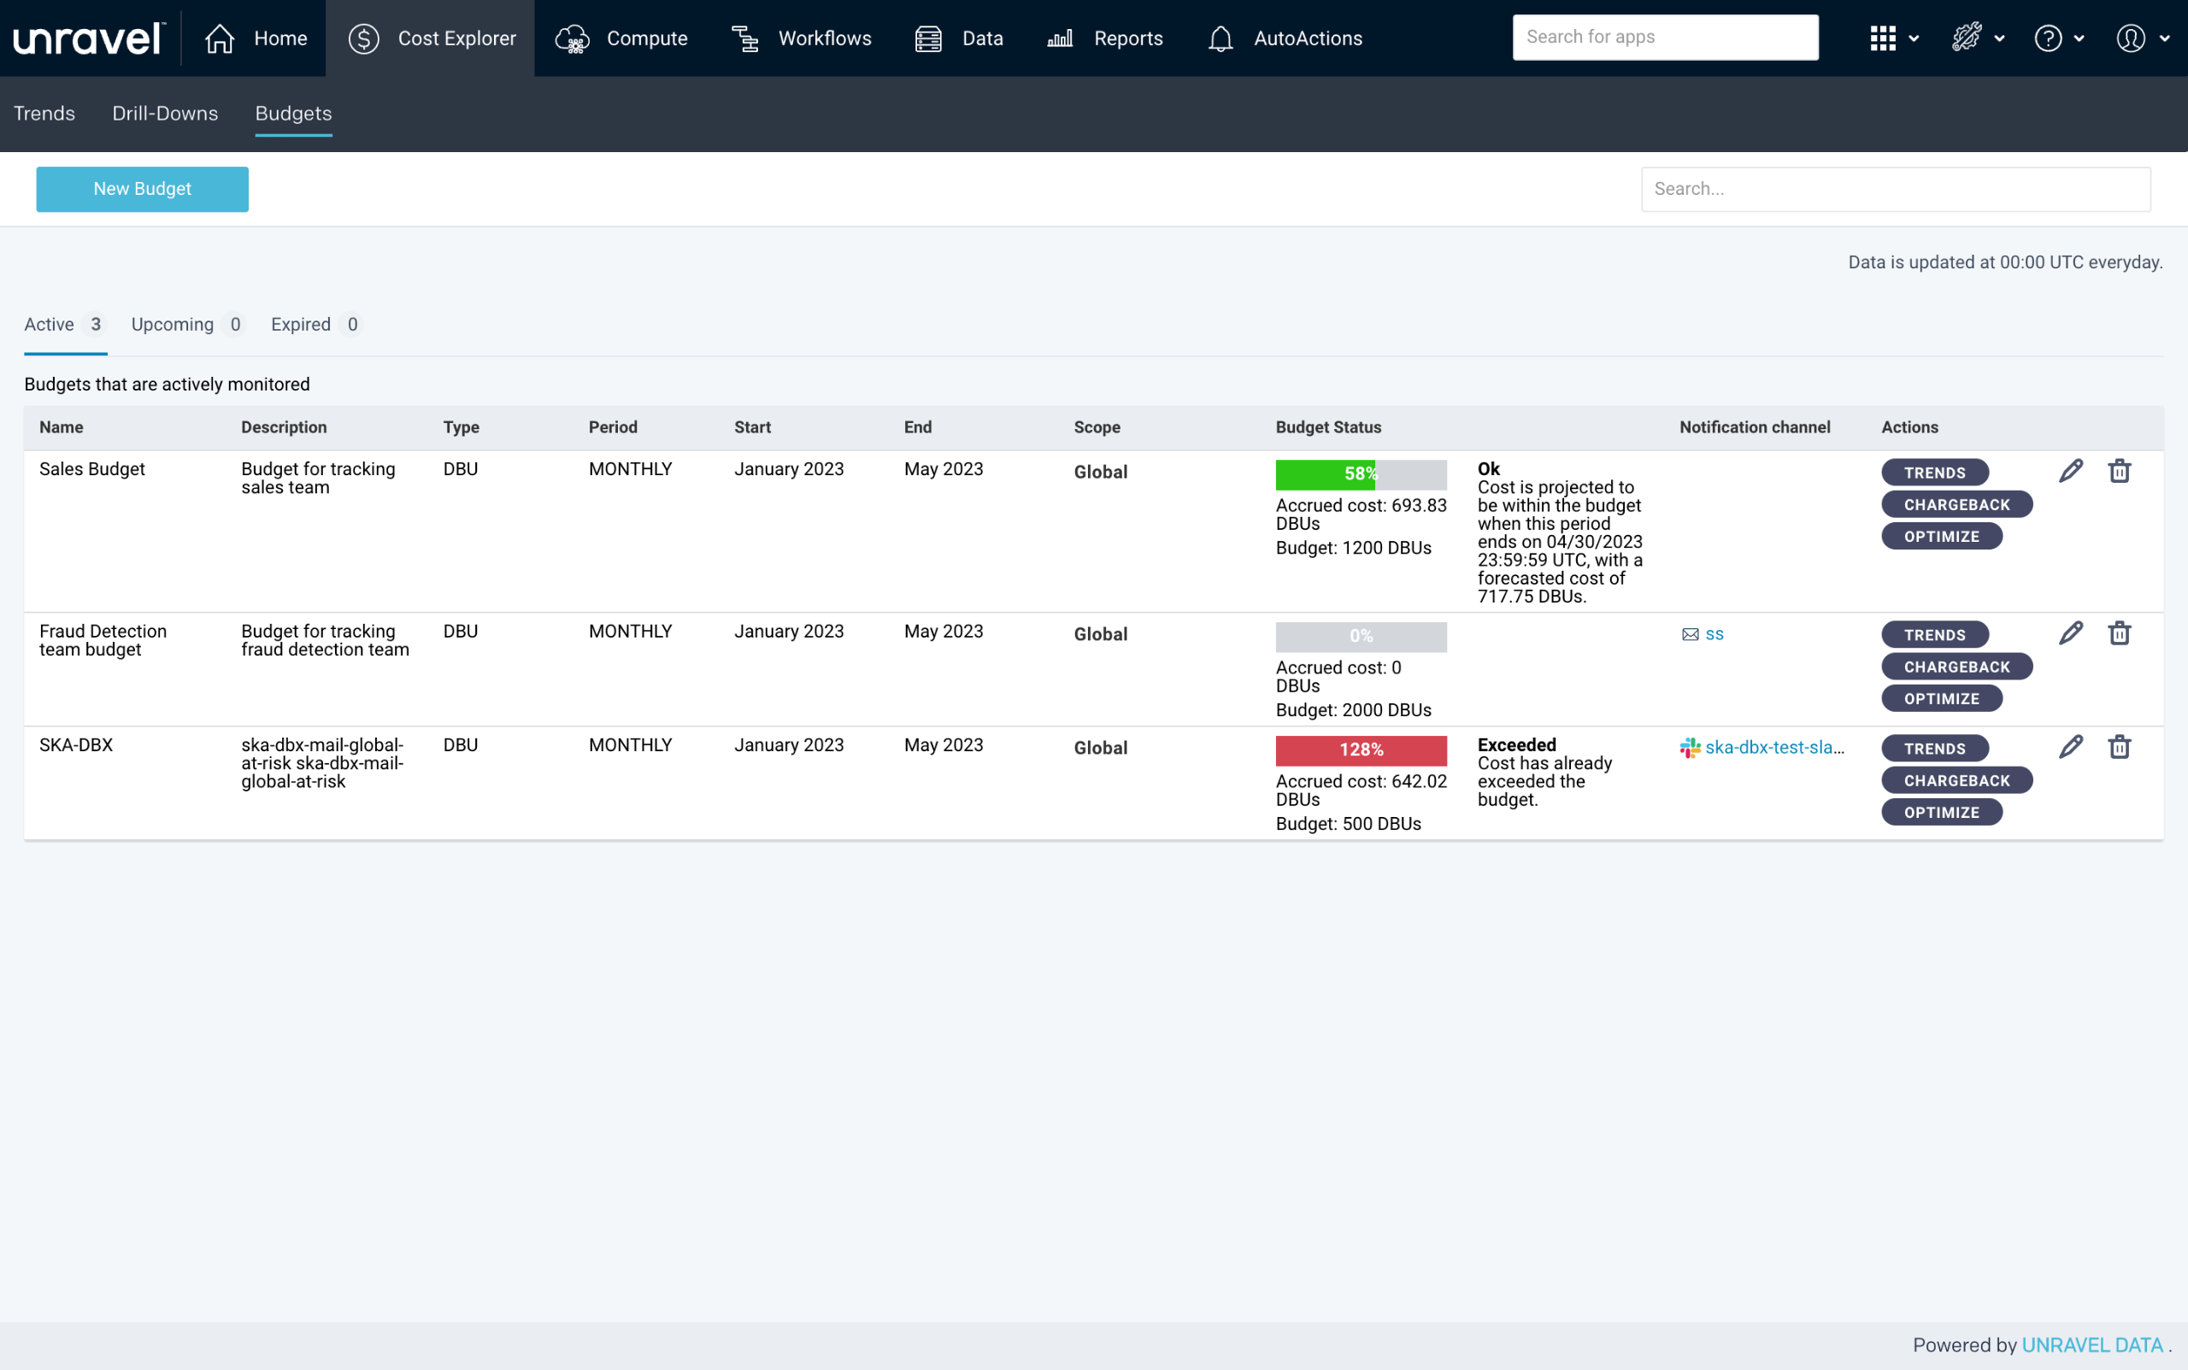Delete the SKA-DBX budget with trash icon
The image size is (2188, 1370).
click(x=2119, y=747)
